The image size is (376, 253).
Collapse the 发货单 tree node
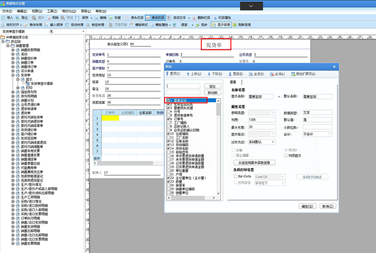pos(13,75)
